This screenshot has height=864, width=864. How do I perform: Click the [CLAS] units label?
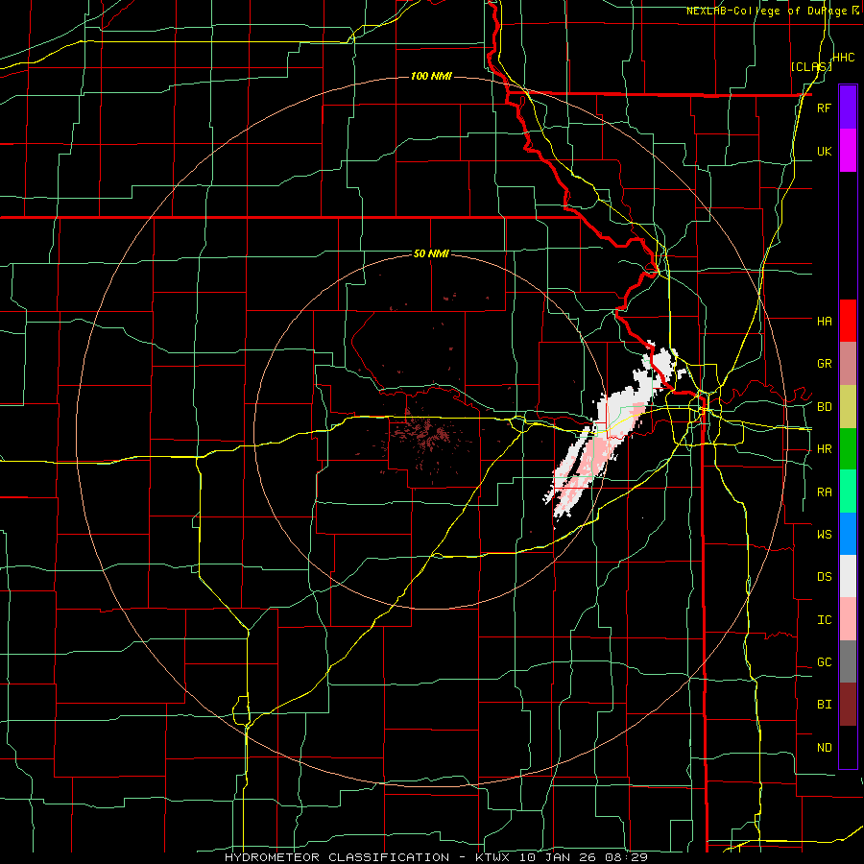[811, 66]
